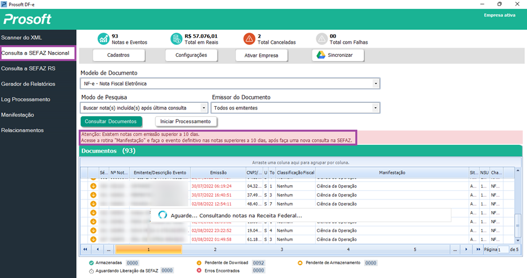Image resolution: width=527 pixels, height=278 pixels.
Task: Click download icon in 30/07/2022 16:40:51 row
Action: coord(93,195)
